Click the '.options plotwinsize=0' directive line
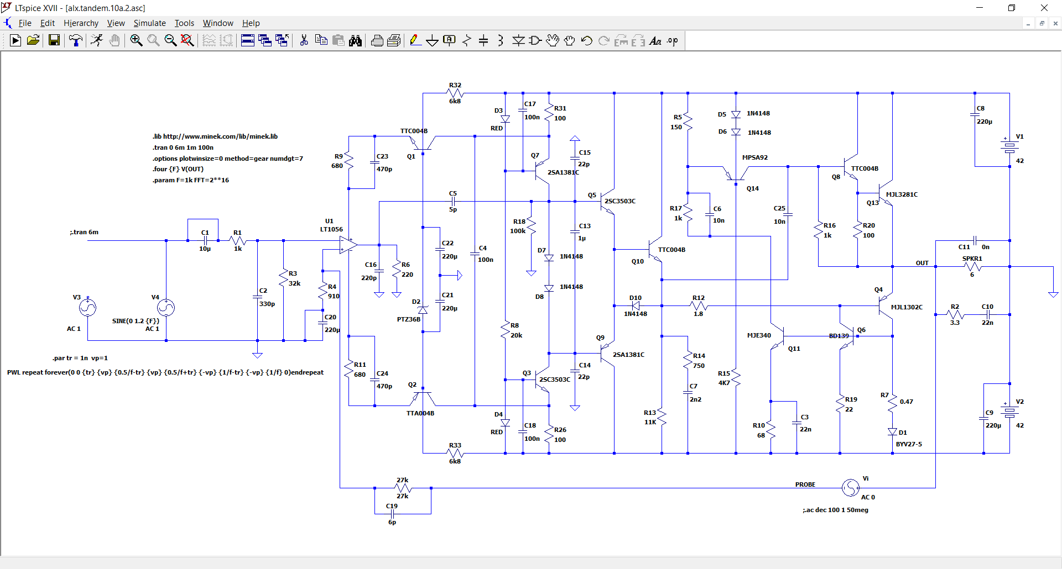The image size is (1062, 569). pos(228,159)
